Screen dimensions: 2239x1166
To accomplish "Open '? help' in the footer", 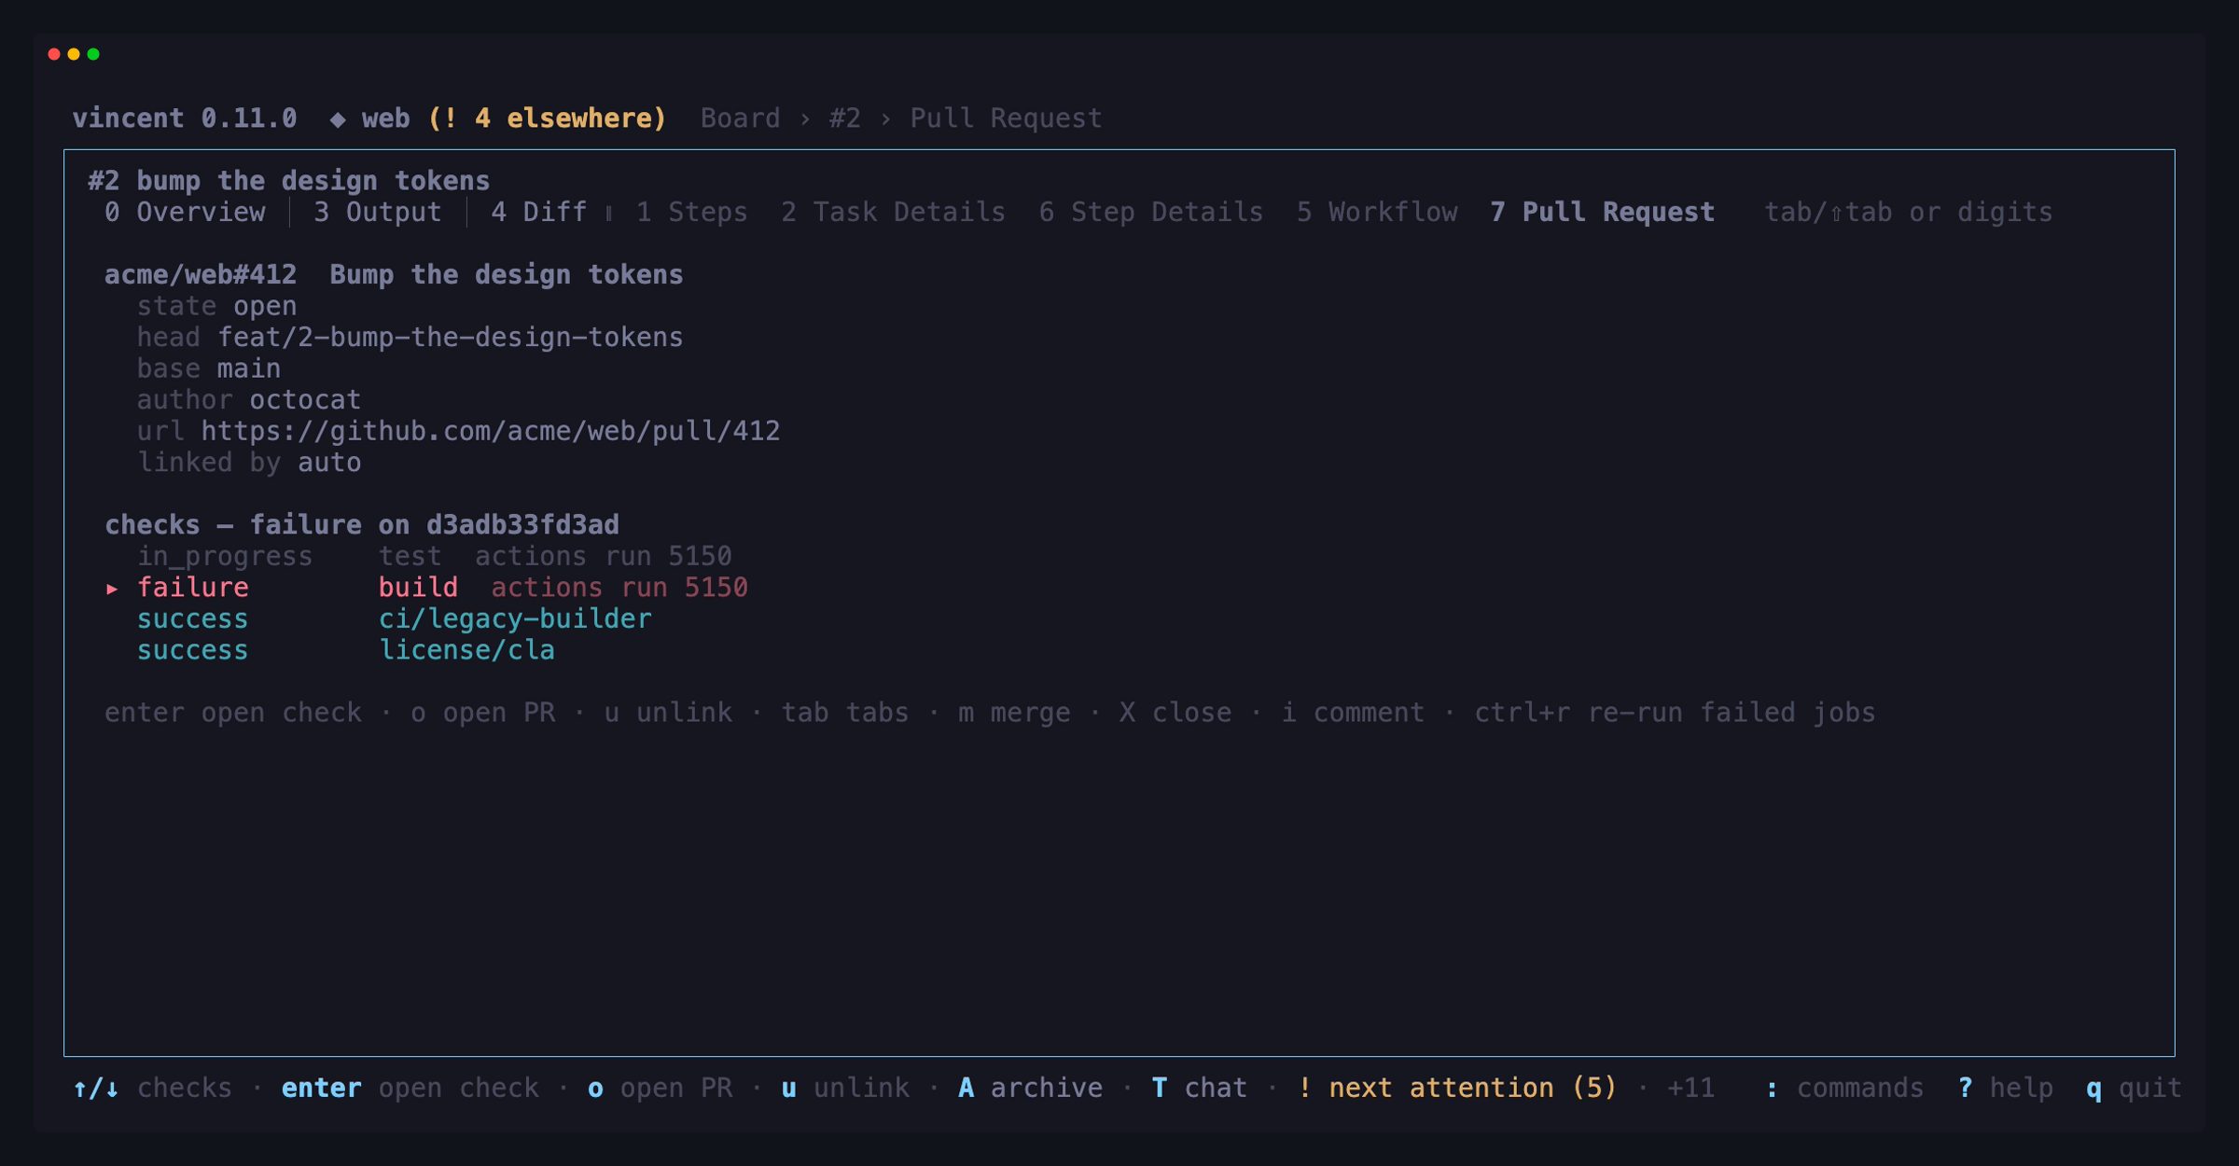I will 2005,1089.
